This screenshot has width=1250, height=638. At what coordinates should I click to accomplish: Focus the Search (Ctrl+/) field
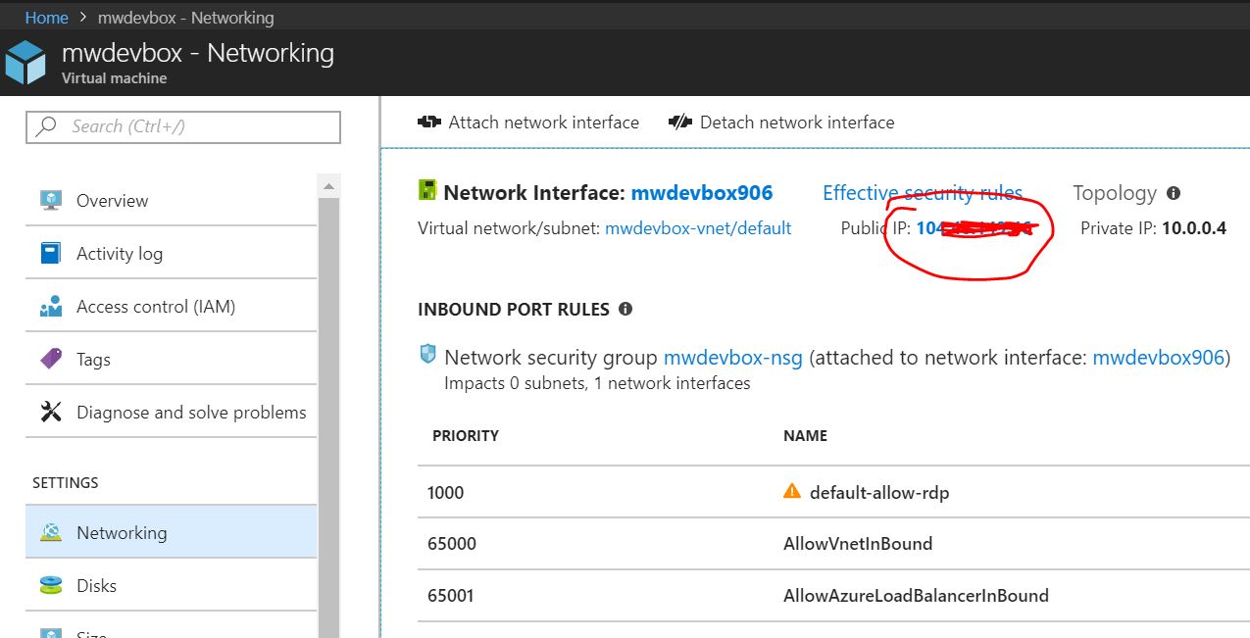183,126
